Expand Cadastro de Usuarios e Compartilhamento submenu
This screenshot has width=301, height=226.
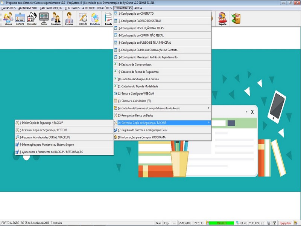(x=163, y=108)
